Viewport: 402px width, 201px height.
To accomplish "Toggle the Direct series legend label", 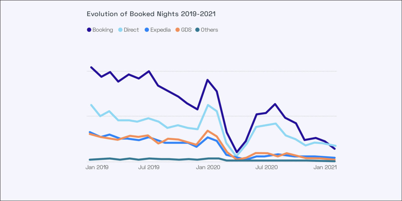I will click(131, 30).
